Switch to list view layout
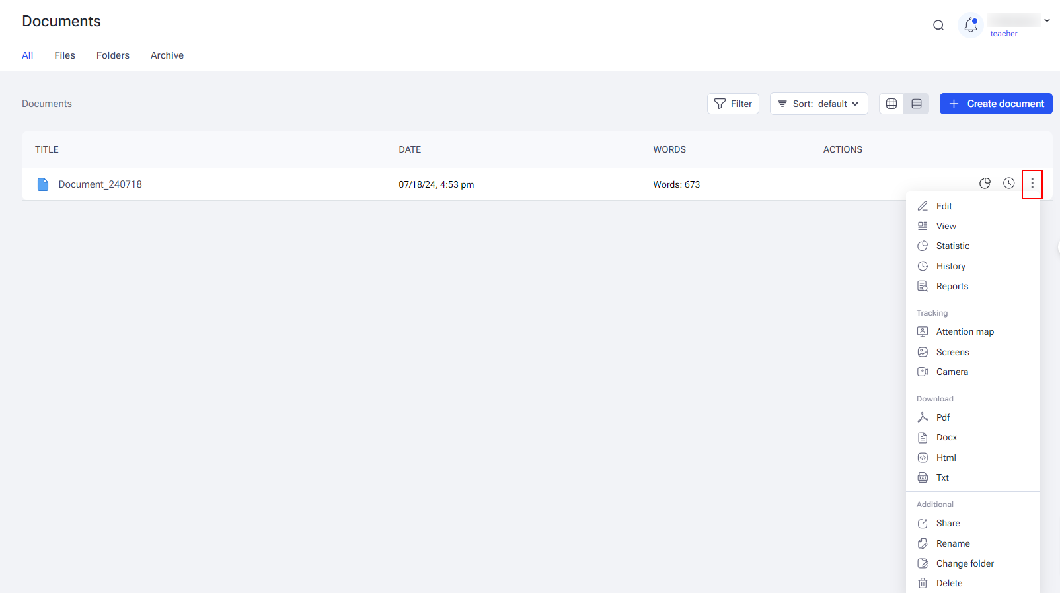The width and height of the screenshot is (1060, 593). click(917, 104)
